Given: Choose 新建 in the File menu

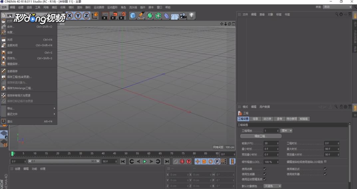Looking at the screenshot, I should (x=29, y=16).
